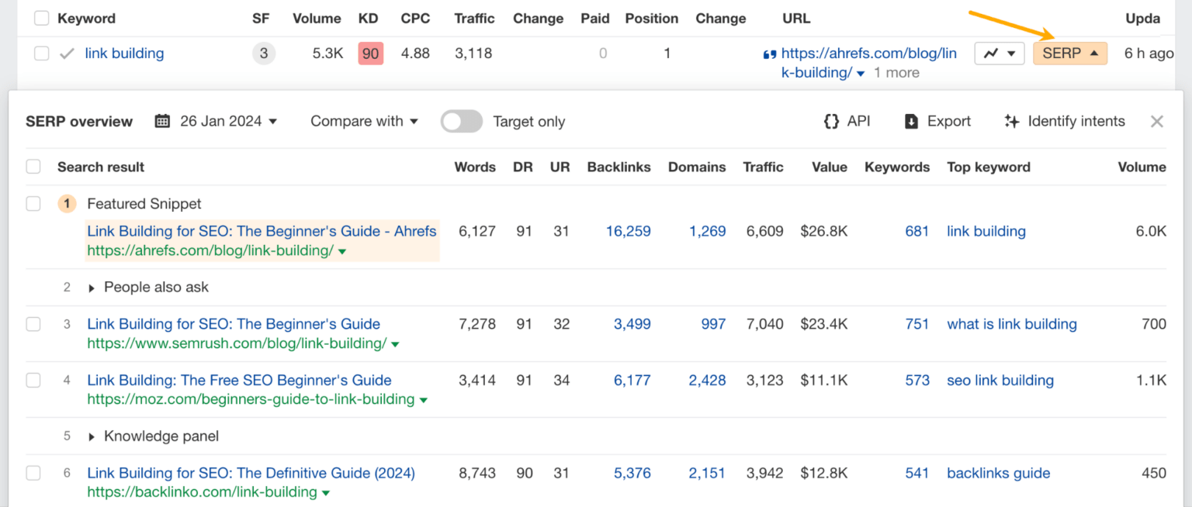Select all results via Search result header checkbox
The height and width of the screenshot is (507, 1192).
(x=33, y=166)
